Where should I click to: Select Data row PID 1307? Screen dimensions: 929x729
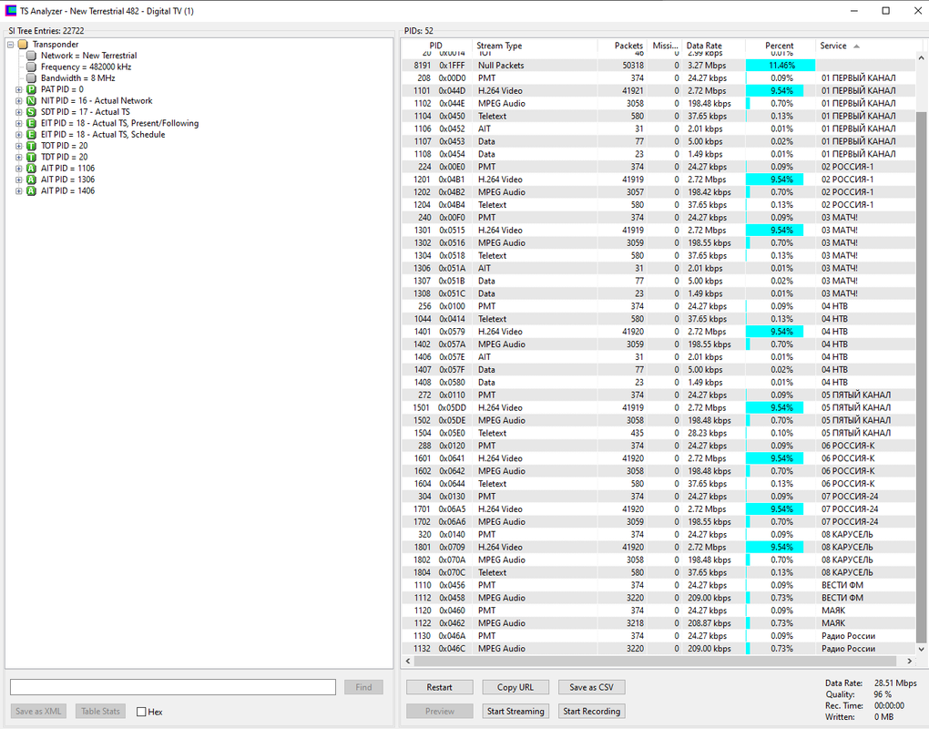658,281
